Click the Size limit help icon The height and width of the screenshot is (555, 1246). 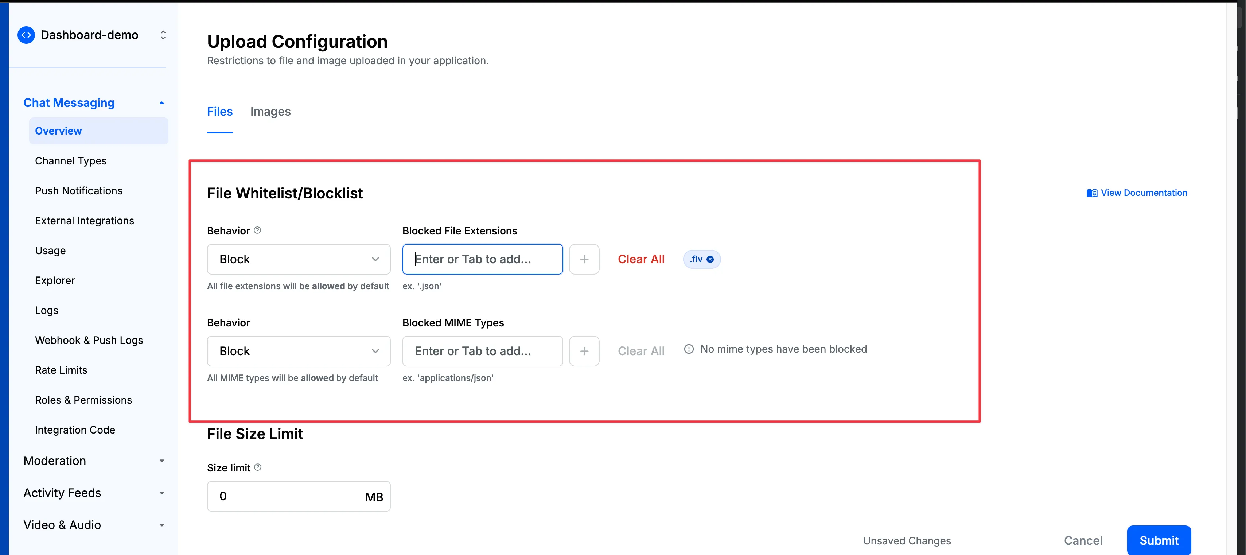point(258,467)
